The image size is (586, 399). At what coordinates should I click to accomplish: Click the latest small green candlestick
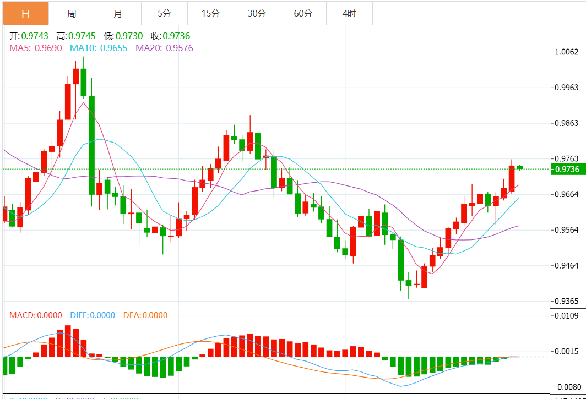click(x=519, y=168)
